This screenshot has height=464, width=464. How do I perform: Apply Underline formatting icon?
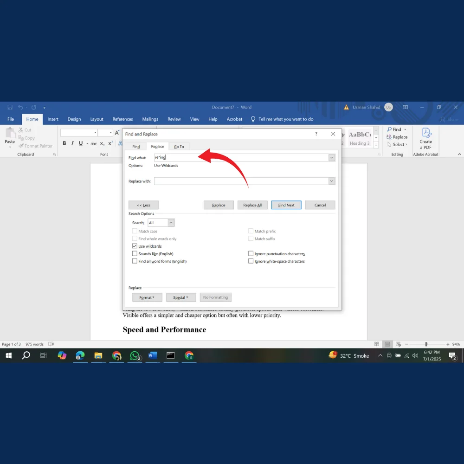(x=80, y=143)
